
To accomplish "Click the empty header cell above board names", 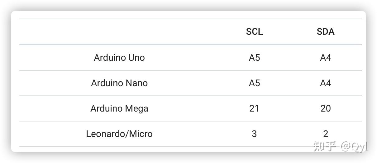I will (119, 32).
